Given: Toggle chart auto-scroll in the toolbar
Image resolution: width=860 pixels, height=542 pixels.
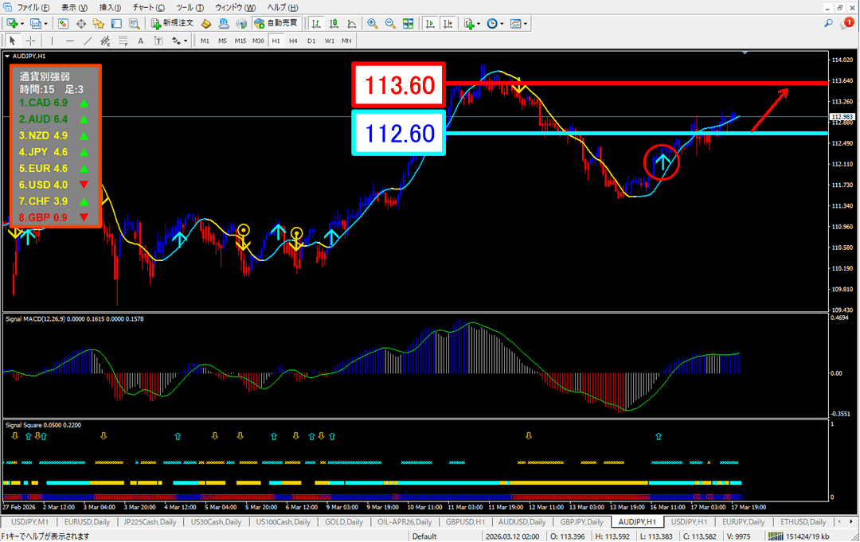Looking at the screenshot, I should pos(431,24).
